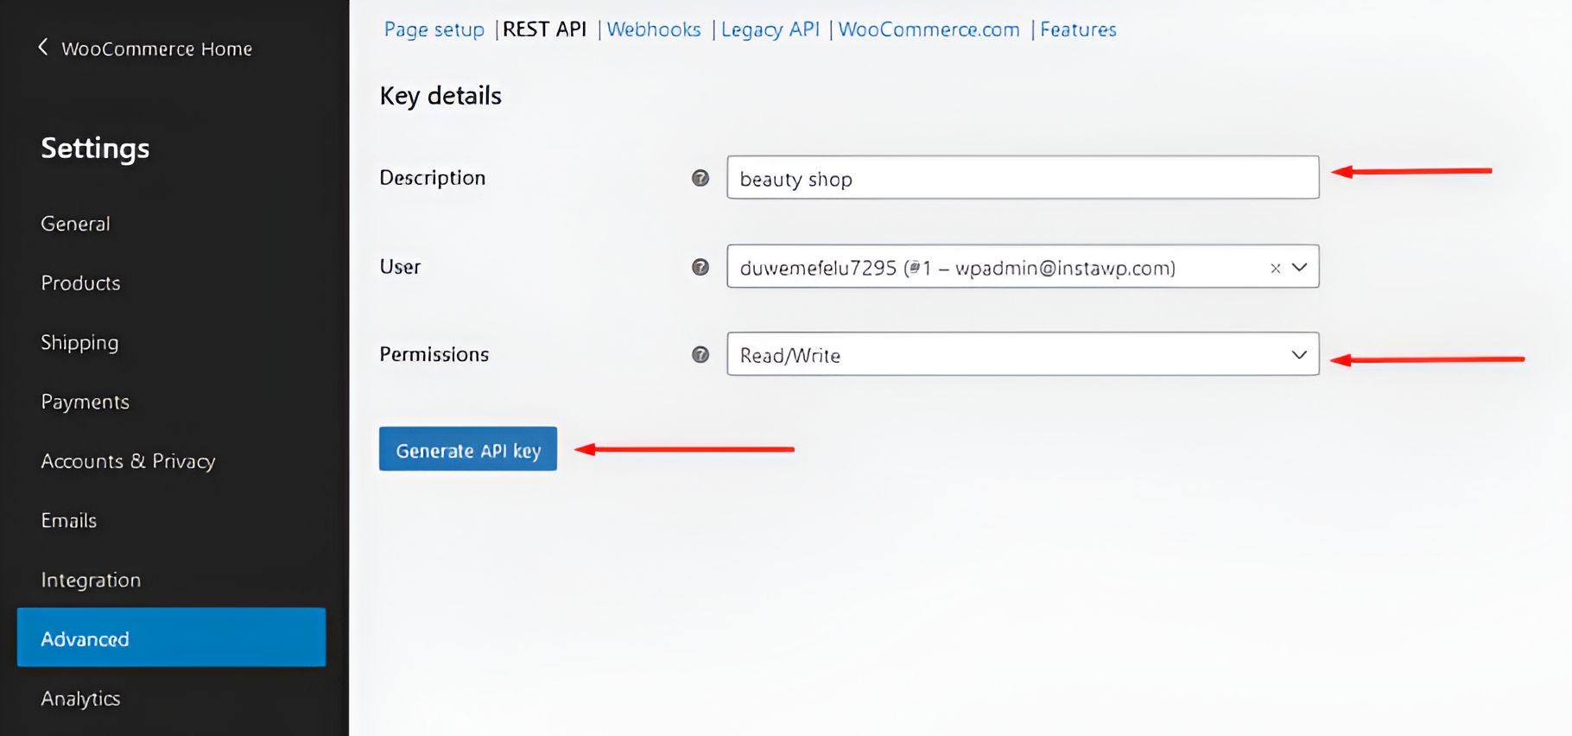Focus the Description text field

pyautogui.click(x=1022, y=178)
